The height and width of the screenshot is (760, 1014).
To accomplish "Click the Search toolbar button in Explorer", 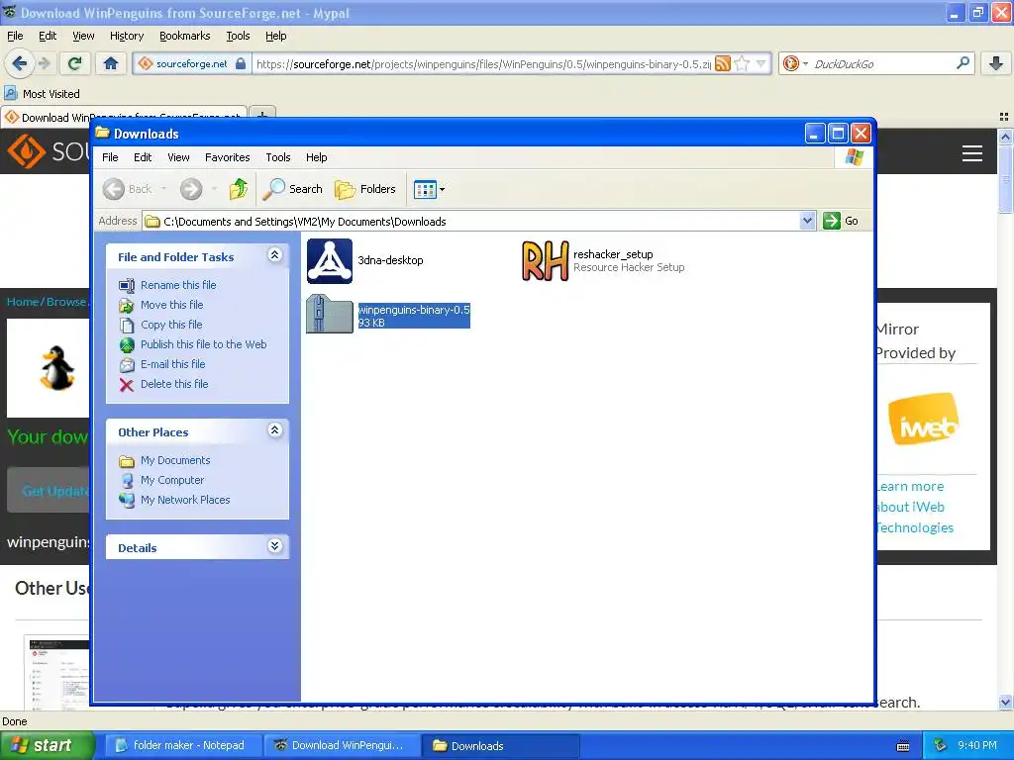I will [293, 189].
